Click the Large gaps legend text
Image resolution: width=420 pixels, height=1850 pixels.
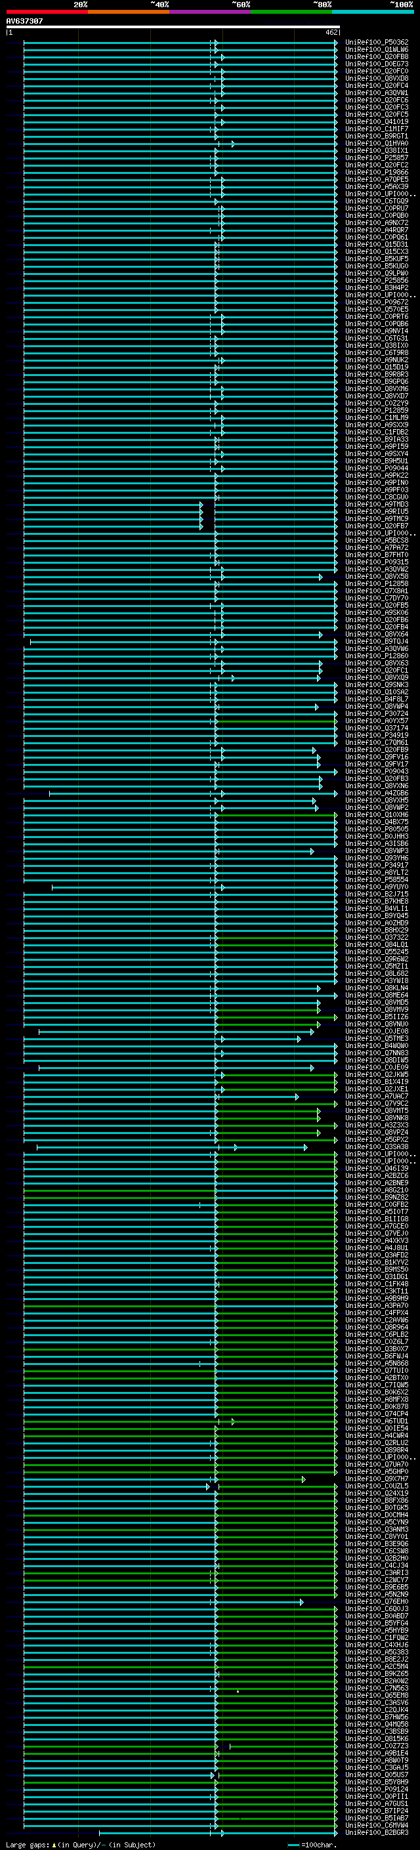pos(81,1845)
